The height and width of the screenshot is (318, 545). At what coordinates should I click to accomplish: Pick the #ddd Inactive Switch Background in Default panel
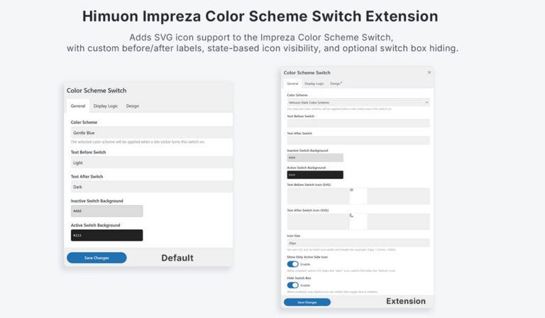(106, 211)
